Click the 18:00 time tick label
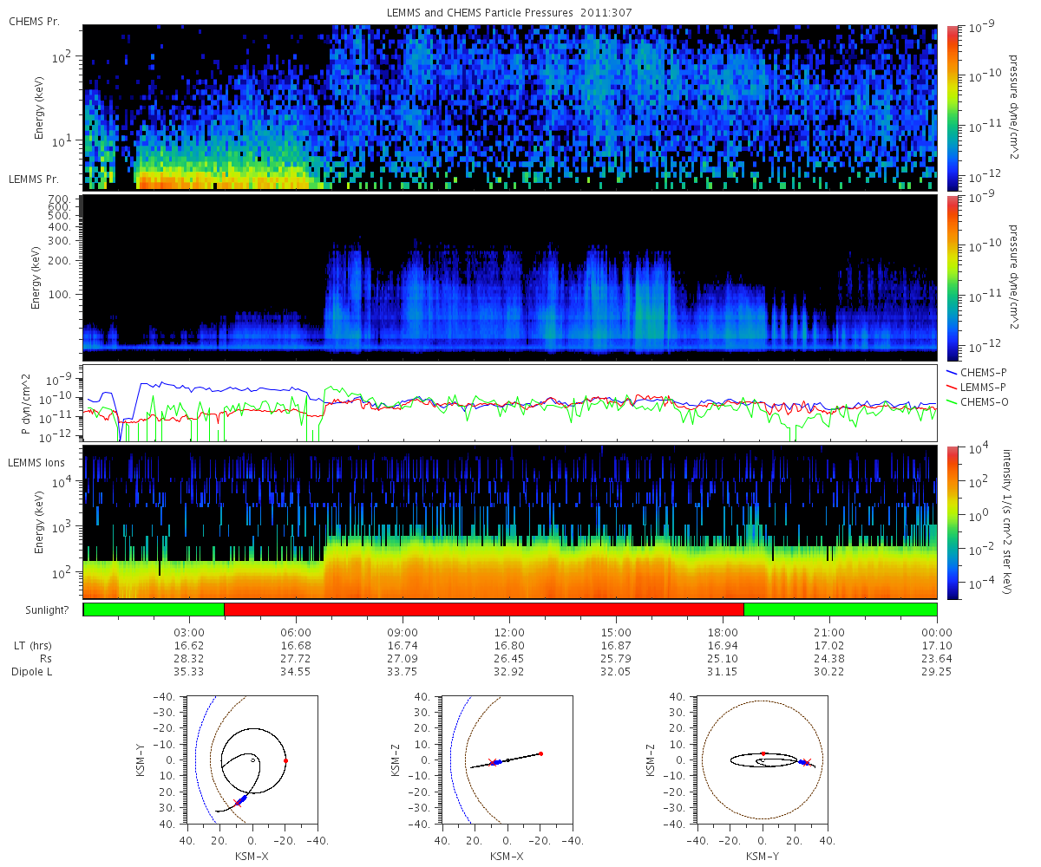Image resolution: width=1041 pixels, height=867 pixels. click(x=723, y=633)
